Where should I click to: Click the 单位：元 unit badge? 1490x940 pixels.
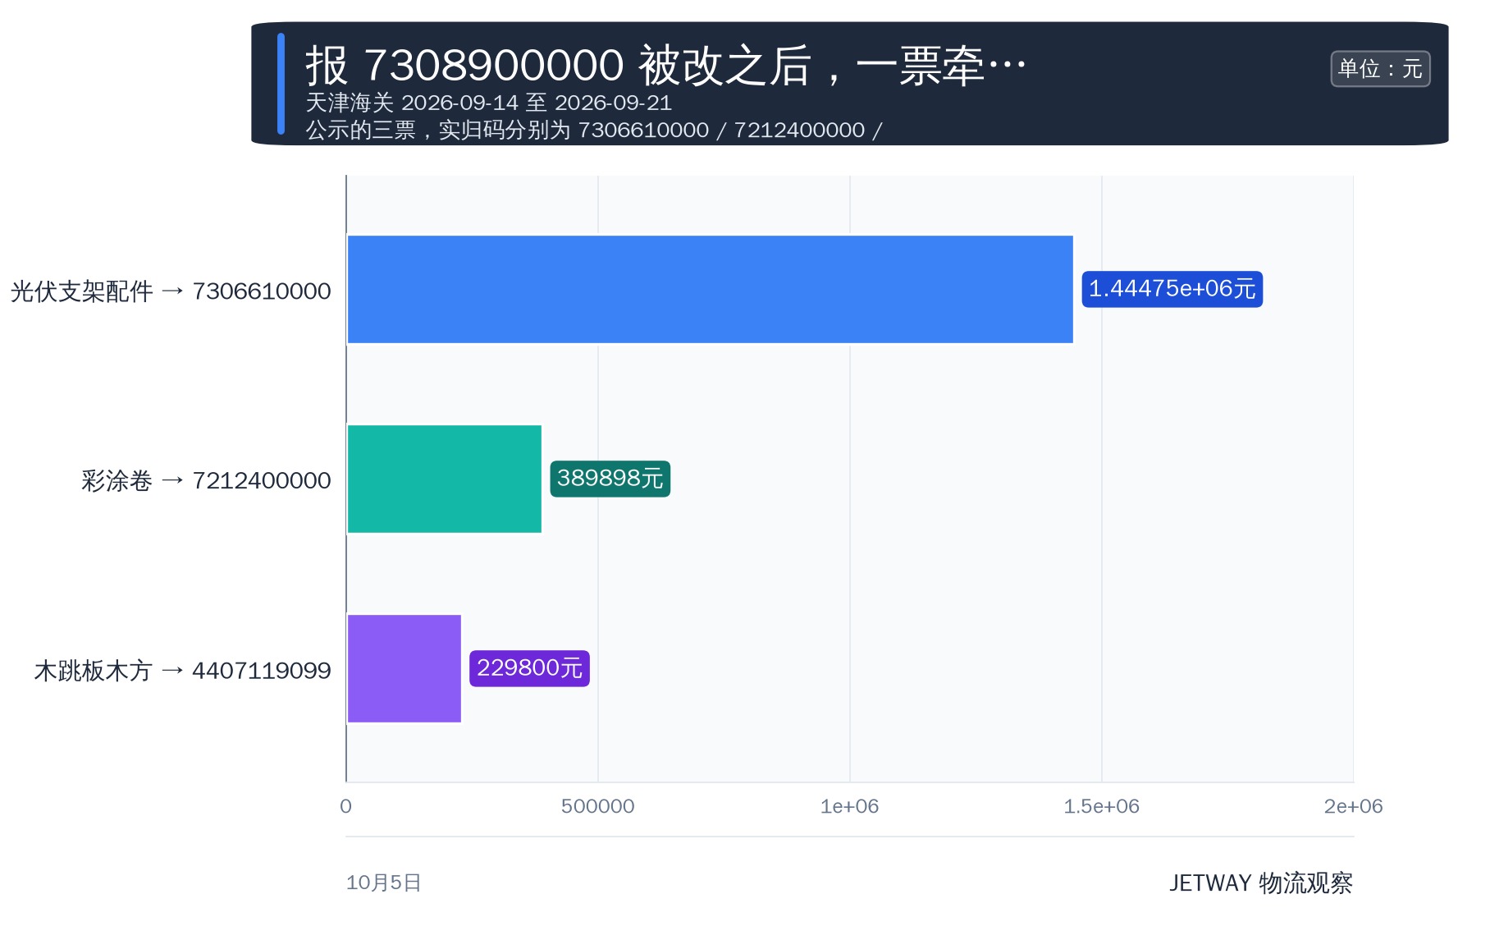tap(1380, 68)
